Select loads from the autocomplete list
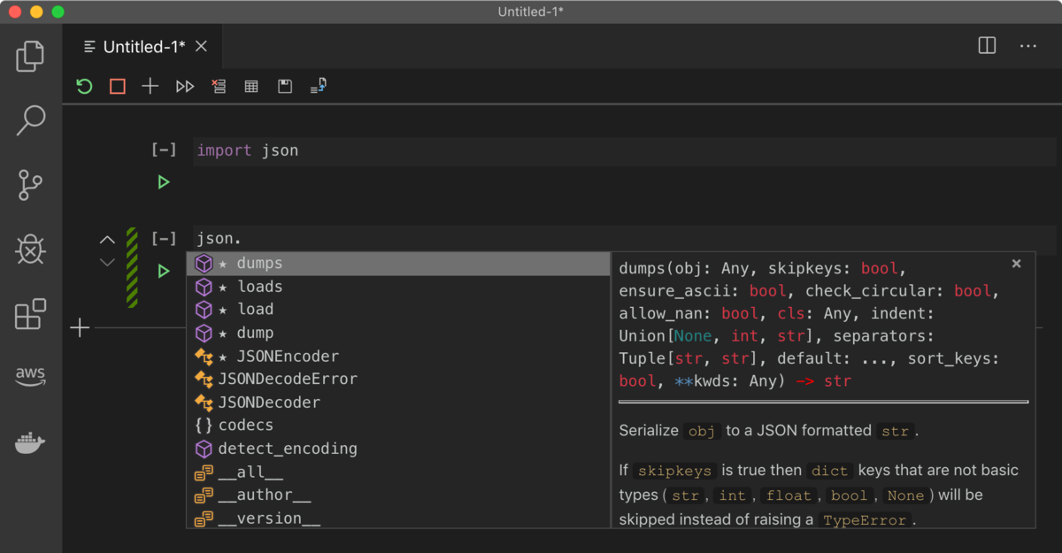Image resolution: width=1062 pixels, height=553 pixels. click(x=259, y=286)
